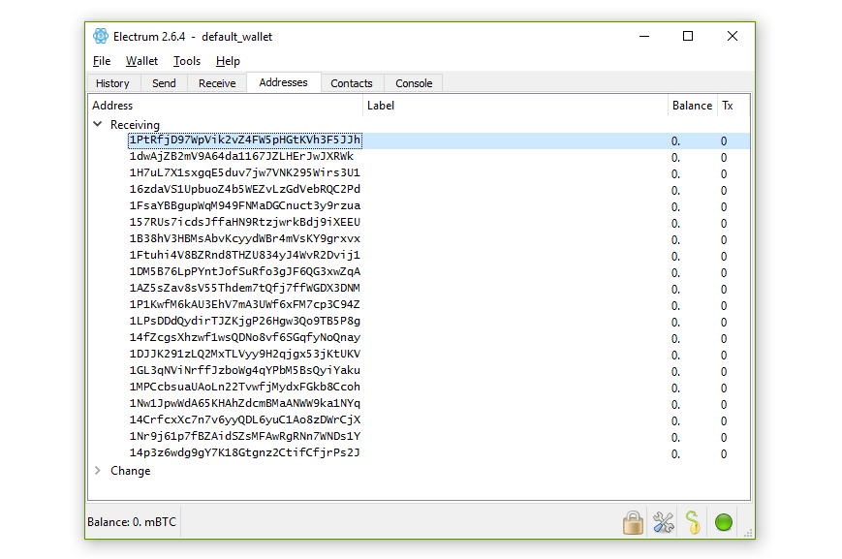
Task: Open the Contacts tab
Action: pos(351,83)
